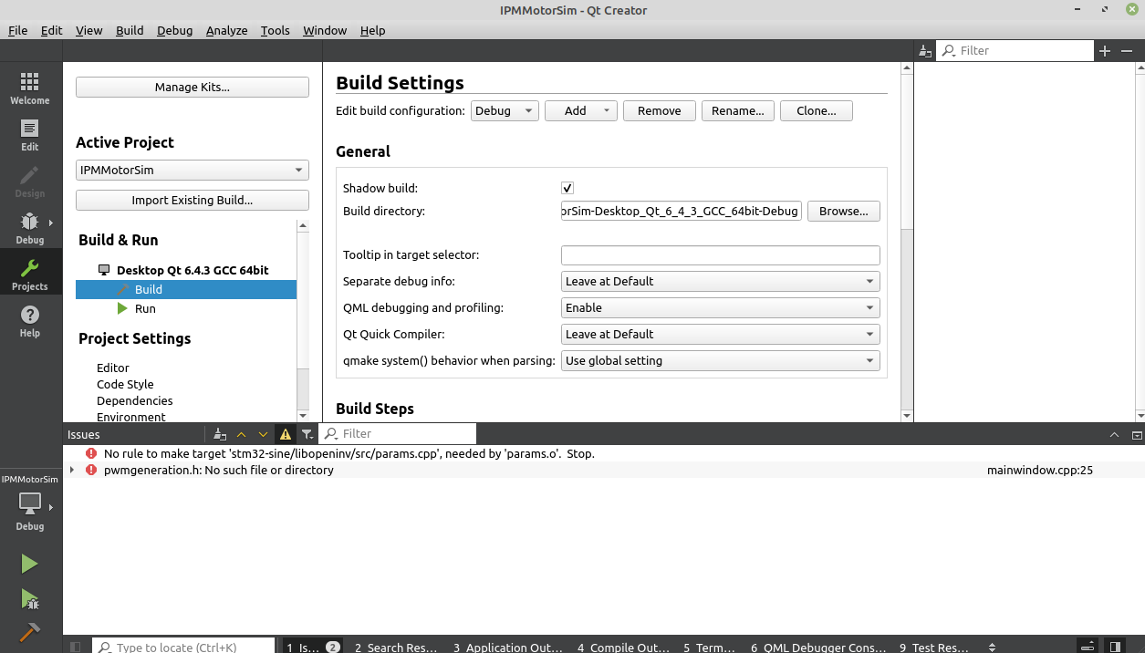The image size is (1145, 653).
Task: Click the Manage Kits button
Action: tap(192, 88)
